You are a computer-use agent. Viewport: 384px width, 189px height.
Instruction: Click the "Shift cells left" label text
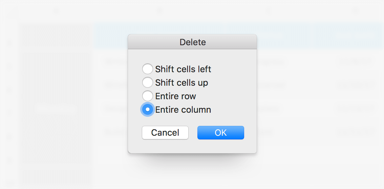pyautogui.click(x=183, y=69)
